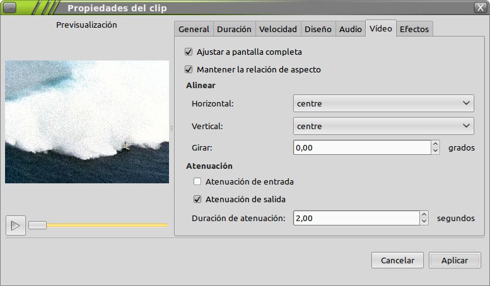The image size is (490, 286).
Task: Open the Horizontal alignment dropdown
Action: click(383, 103)
